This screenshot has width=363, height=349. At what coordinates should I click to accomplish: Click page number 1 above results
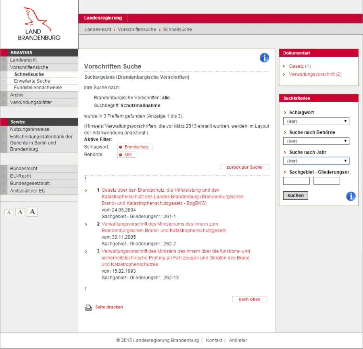point(86,179)
